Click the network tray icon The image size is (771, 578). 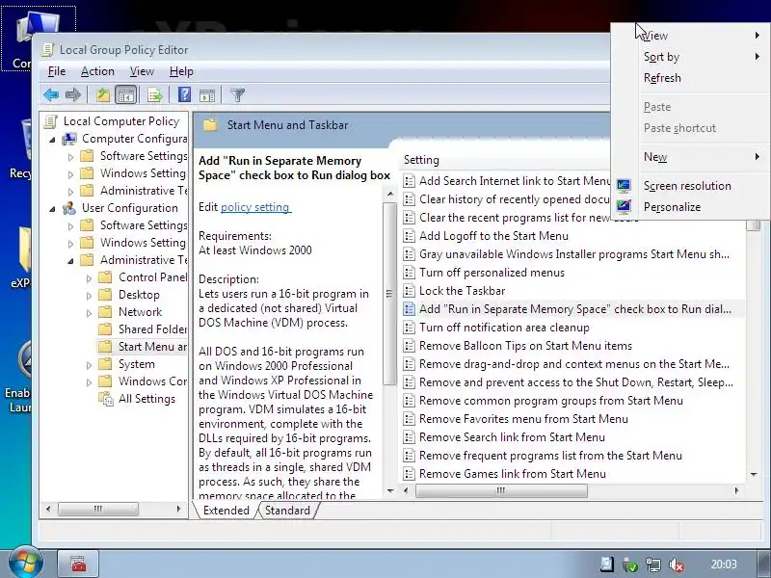click(x=653, y=565)
